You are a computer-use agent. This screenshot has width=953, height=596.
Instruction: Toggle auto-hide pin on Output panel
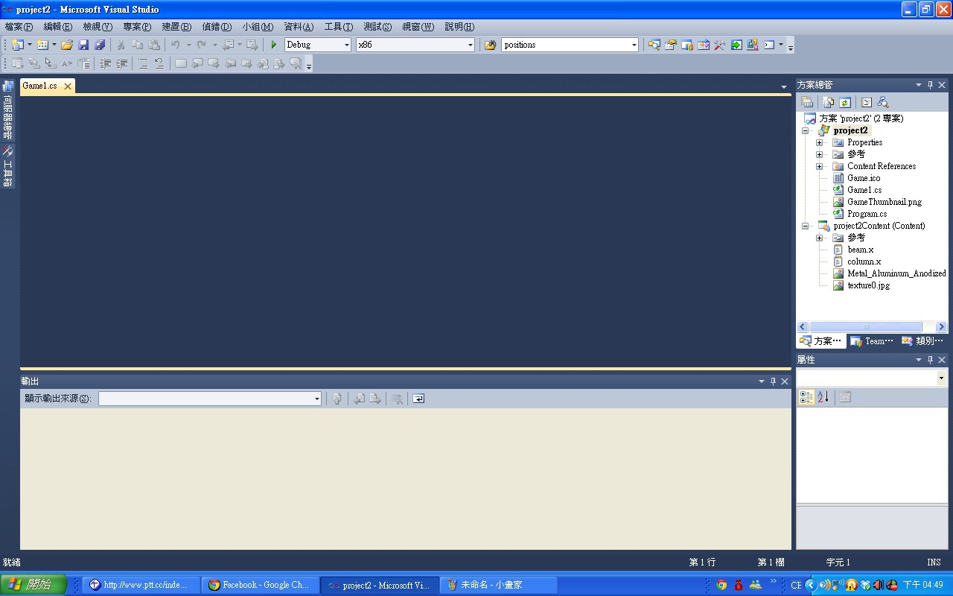(x=773, y=381)
